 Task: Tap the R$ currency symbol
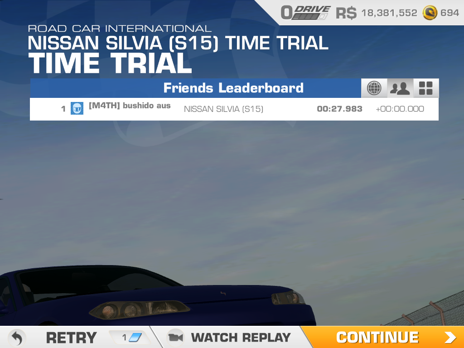pos(346,13)
